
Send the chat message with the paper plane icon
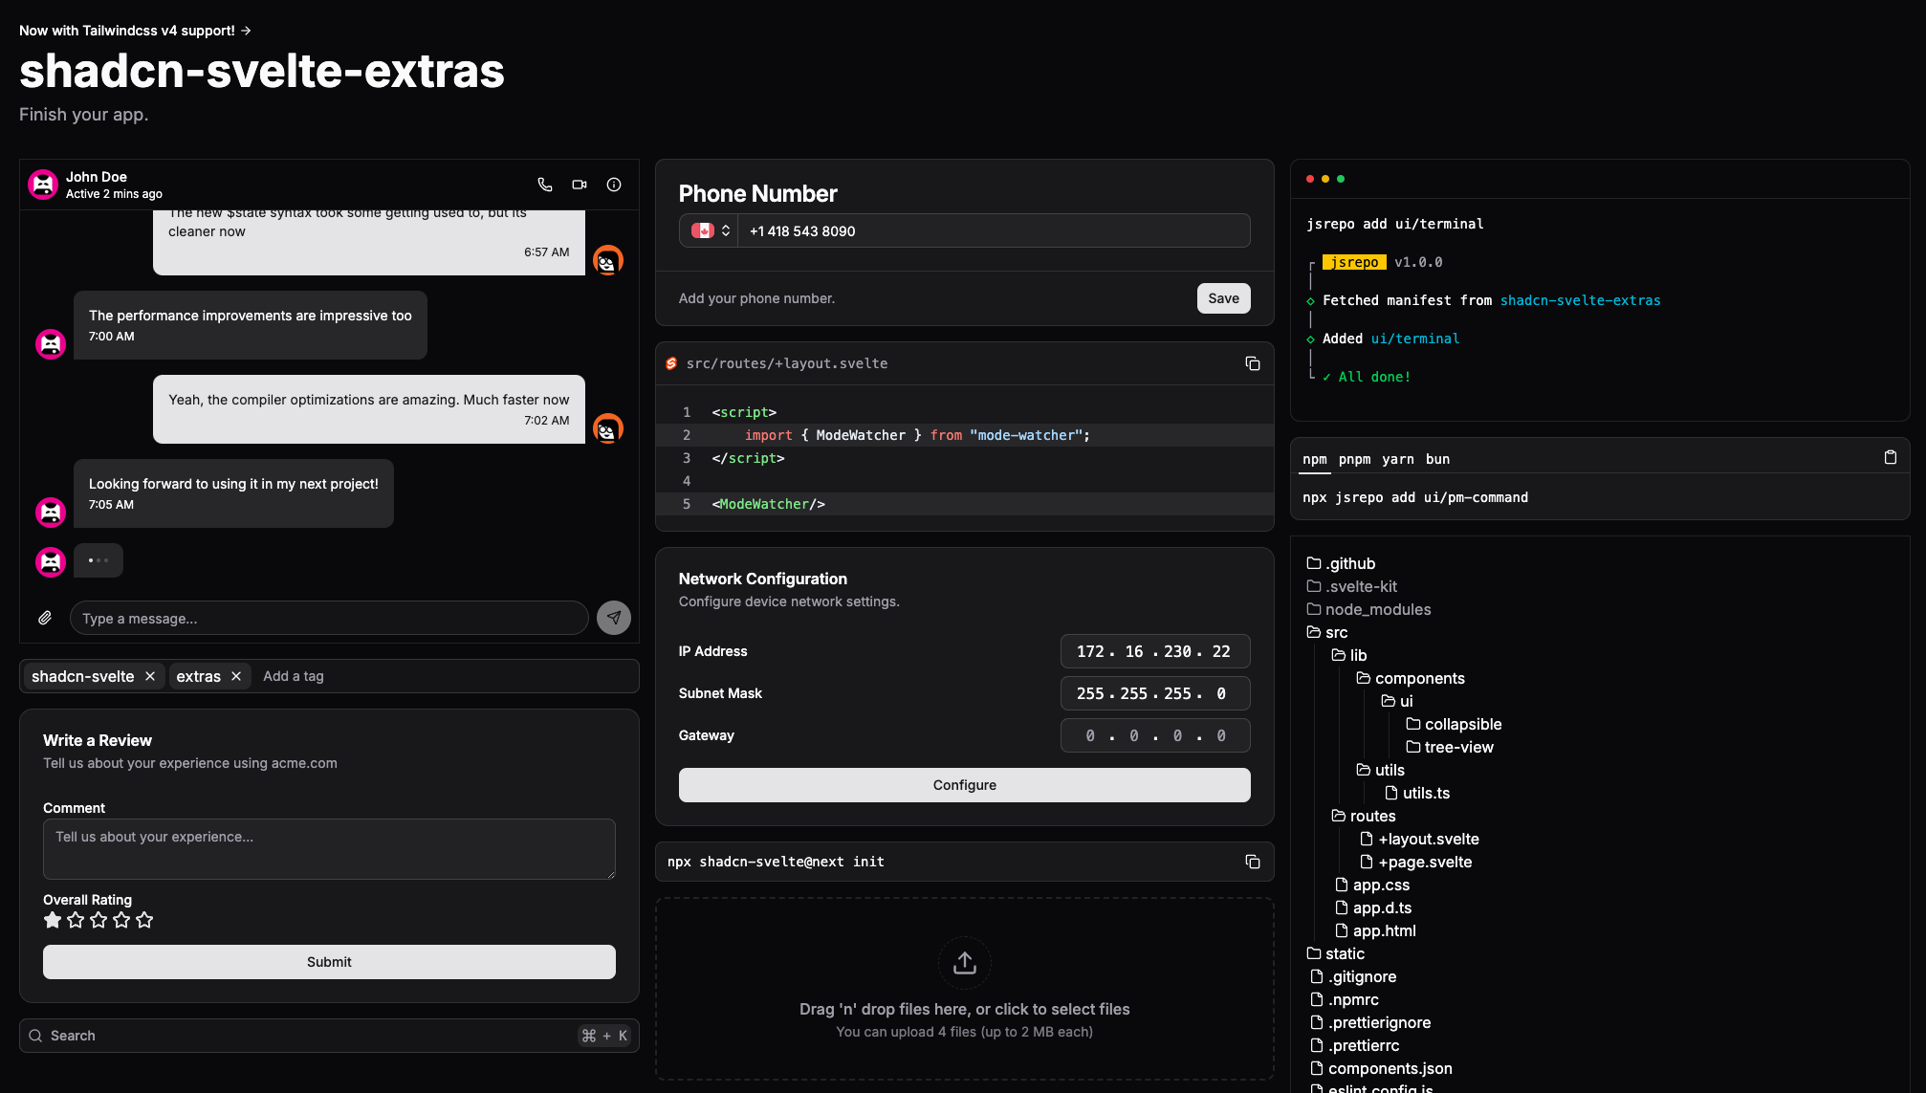click(x=614, y=618)
